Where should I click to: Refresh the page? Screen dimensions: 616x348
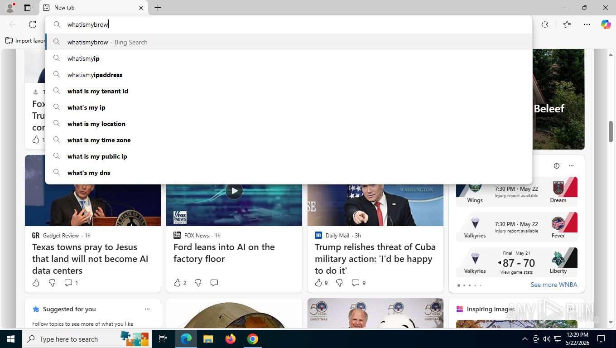(x=33, y=24)
